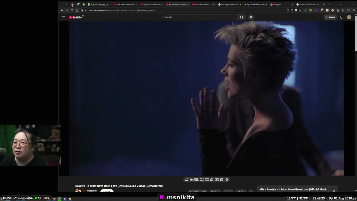Screen dimensions: 357x201
Task: Switch to the Instagram tab
Action: 282,4
